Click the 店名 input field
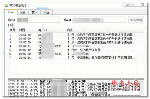Viewport: 150px width, 99px height. [x=38, y=20]
